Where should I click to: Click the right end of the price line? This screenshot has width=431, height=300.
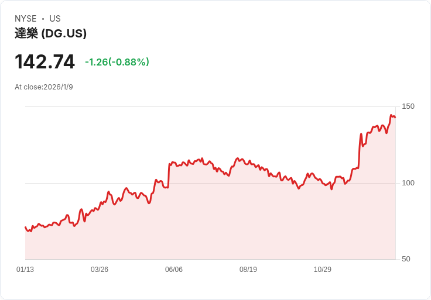395,118
